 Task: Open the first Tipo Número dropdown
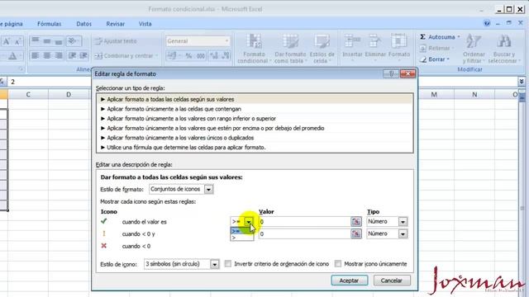tap(403, 222)
